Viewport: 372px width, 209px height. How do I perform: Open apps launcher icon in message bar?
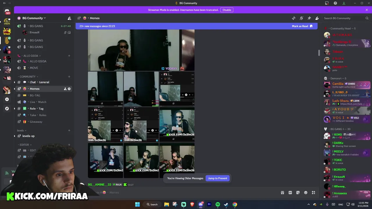pyautogui.click(x=314, y=192)
